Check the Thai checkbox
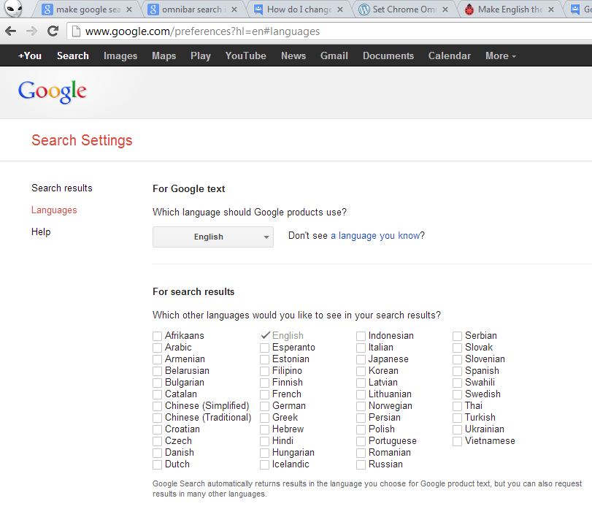 [457, 406]
